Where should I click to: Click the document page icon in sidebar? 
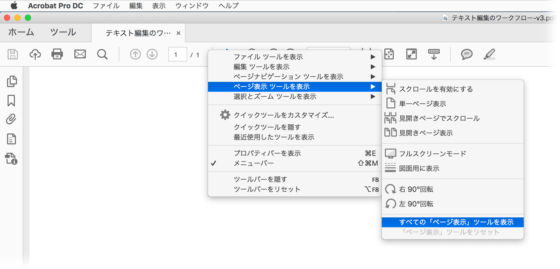click(11, 139)
